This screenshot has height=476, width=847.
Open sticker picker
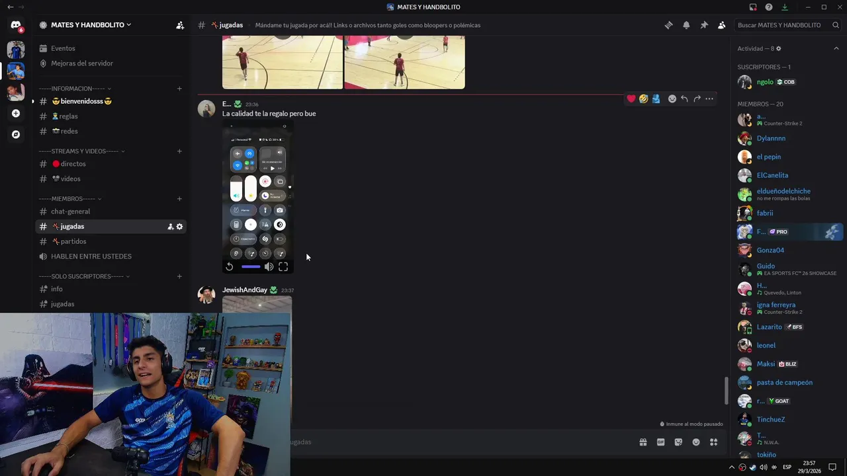click(x=678, y=442)
